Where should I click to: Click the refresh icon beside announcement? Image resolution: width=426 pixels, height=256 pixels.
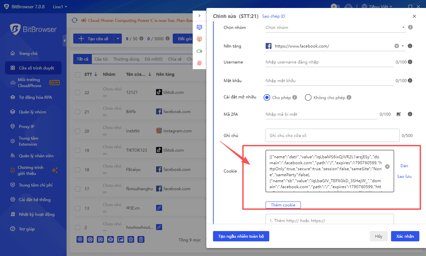point(75,20)
